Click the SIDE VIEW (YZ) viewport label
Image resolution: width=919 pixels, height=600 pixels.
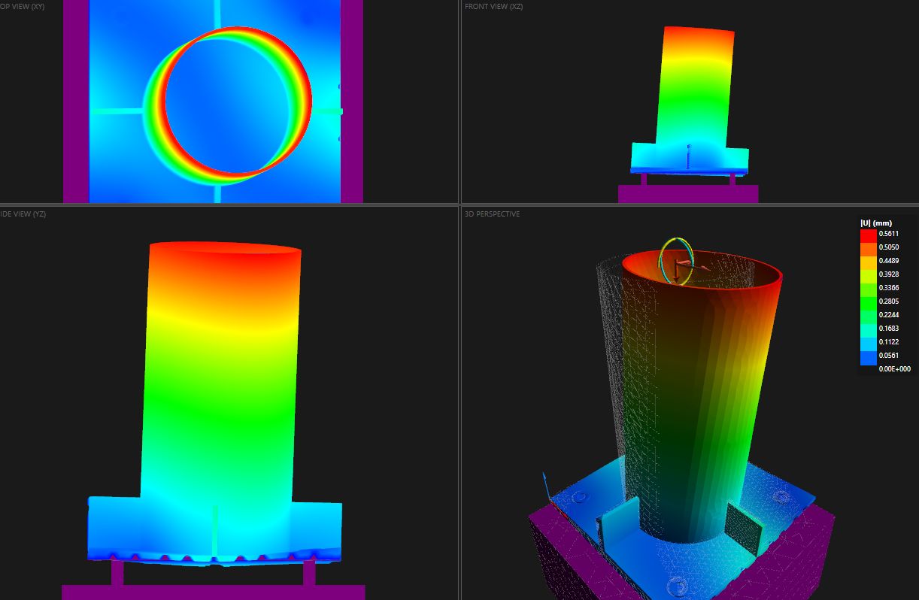pyautogui.click(x=23, y=214)
